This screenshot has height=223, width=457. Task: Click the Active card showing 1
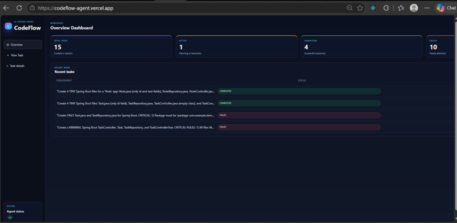[x=236, y=47]
